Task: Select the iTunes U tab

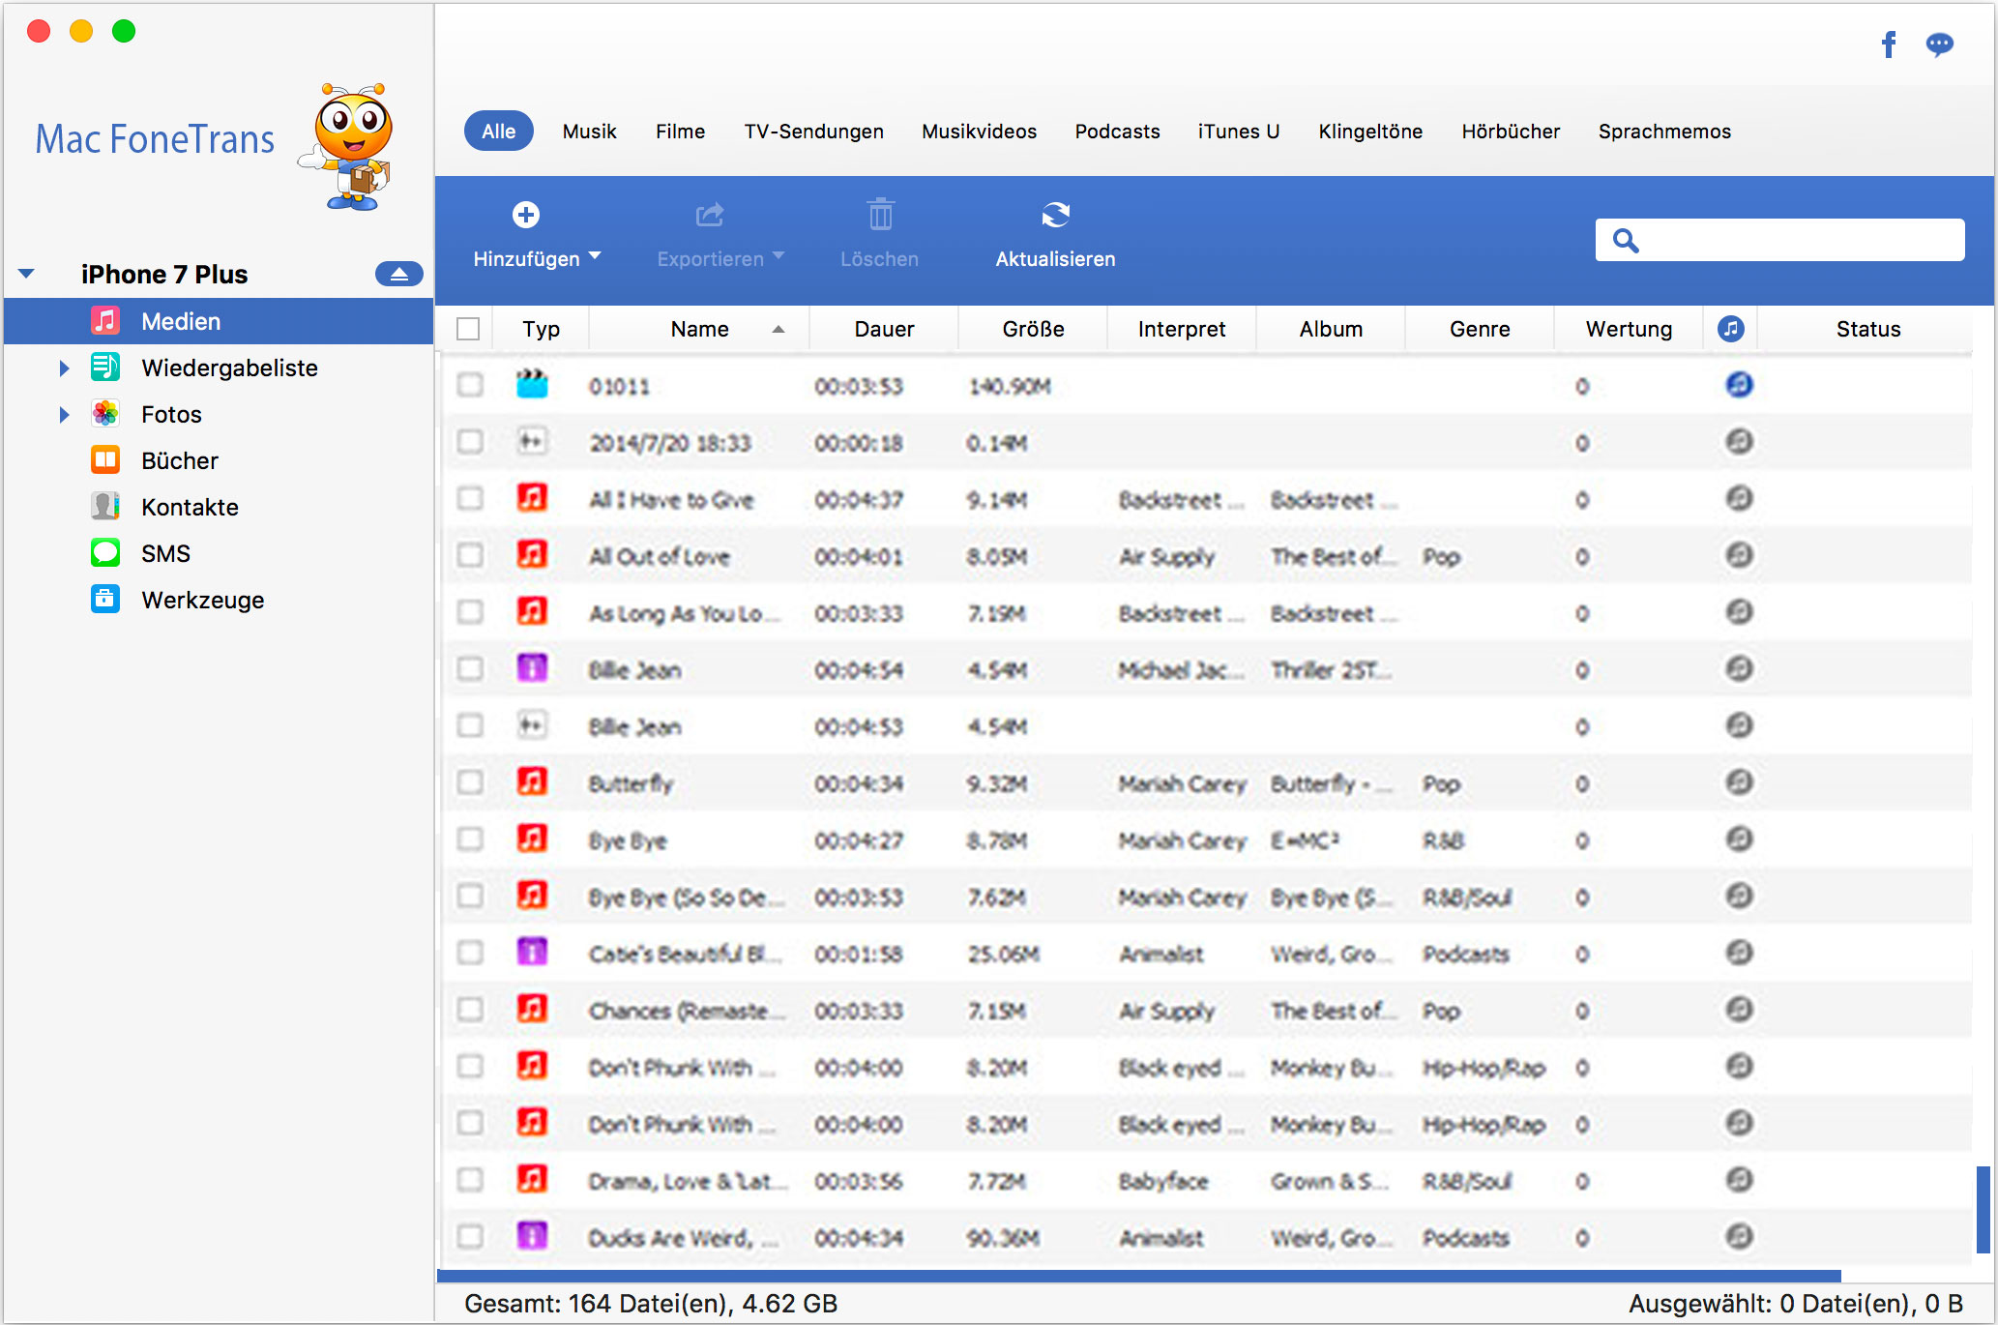Action: 1238,131
